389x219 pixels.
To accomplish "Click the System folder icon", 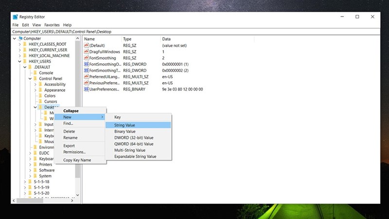I will [x=35, y=176].
